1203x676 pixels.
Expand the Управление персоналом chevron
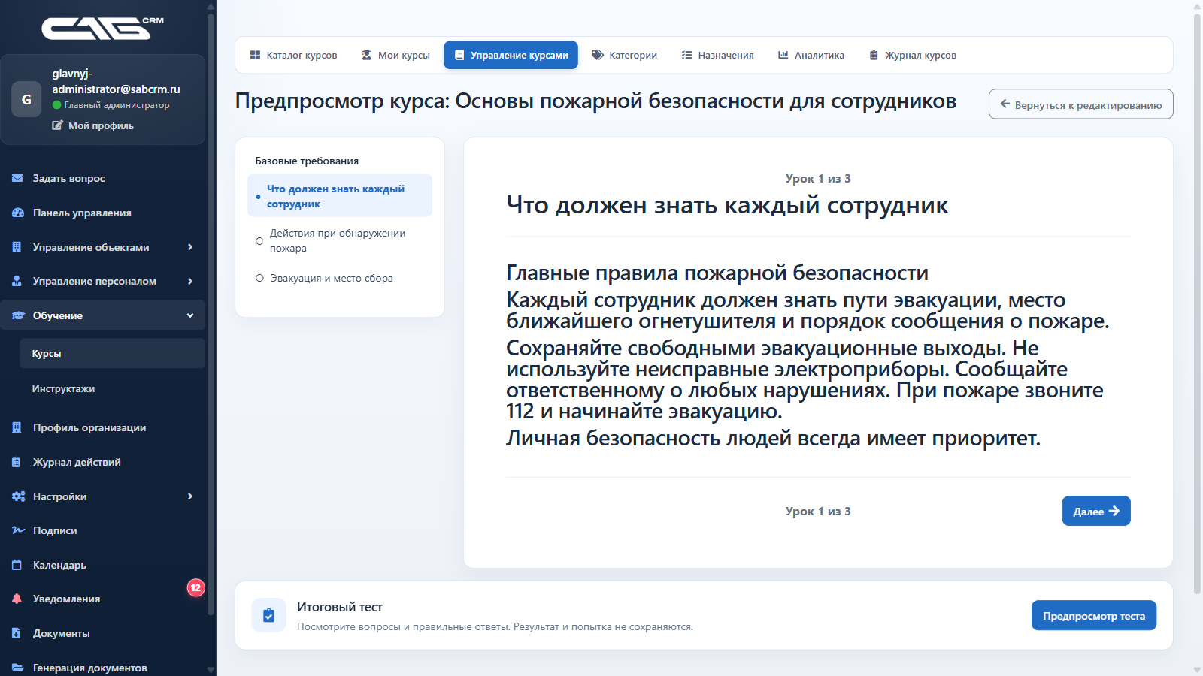click(x=190, y=281)
